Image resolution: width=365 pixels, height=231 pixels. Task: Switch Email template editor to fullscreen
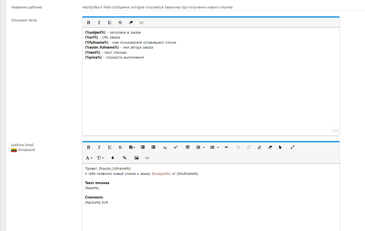[292, 147]
